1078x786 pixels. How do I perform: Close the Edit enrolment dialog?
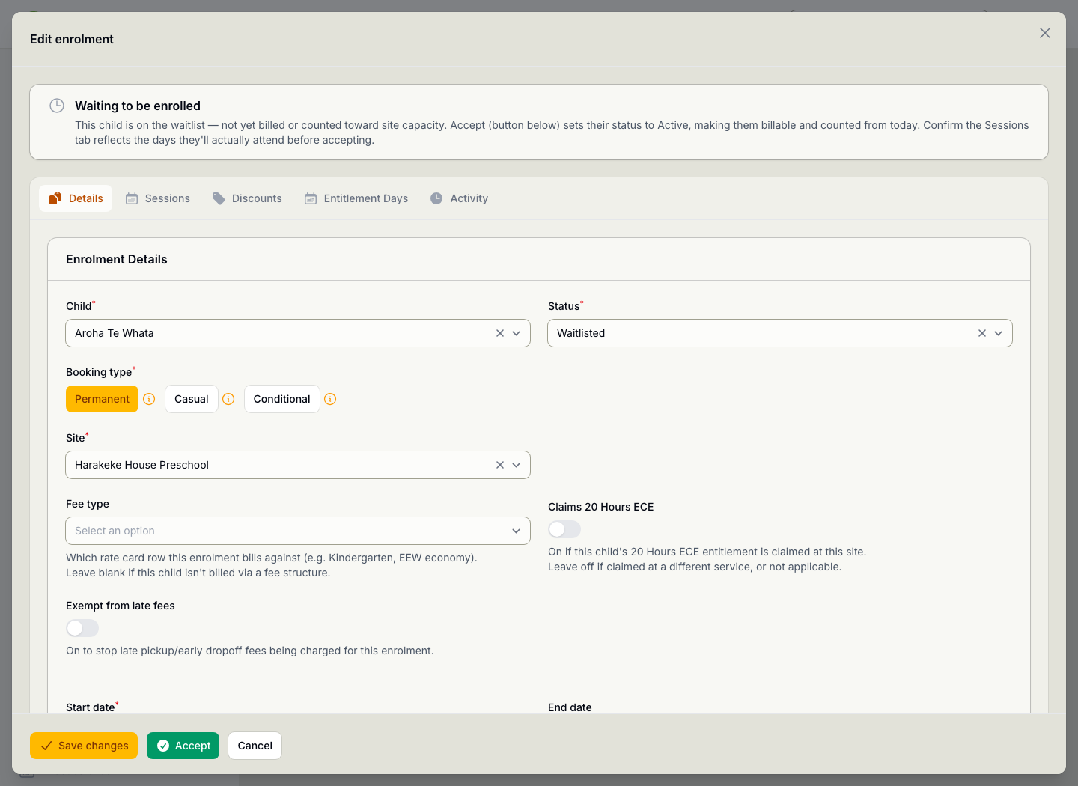pyautogui.click(x=1045, y=33)
